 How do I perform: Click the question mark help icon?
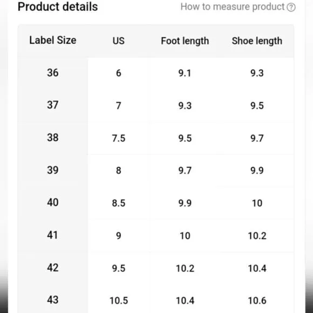coord(291,8)
